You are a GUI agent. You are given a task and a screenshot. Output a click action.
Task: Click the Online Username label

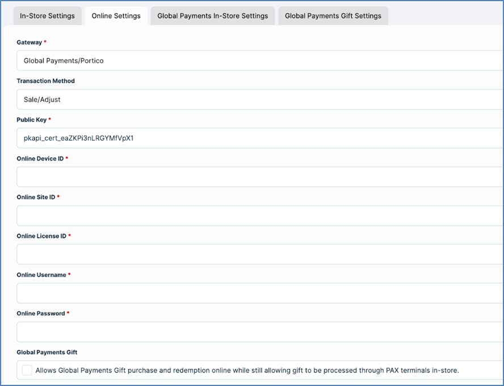[41, 275]
